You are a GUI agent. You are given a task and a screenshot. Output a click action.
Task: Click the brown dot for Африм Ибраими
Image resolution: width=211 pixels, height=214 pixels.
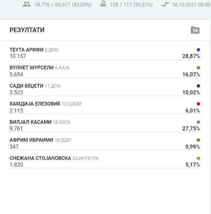pyautogui.click(x=198, y=140)
